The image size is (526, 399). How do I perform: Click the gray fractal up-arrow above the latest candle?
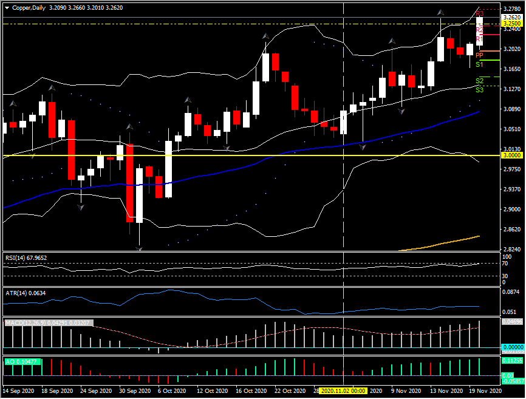click(x=441, y=13)
